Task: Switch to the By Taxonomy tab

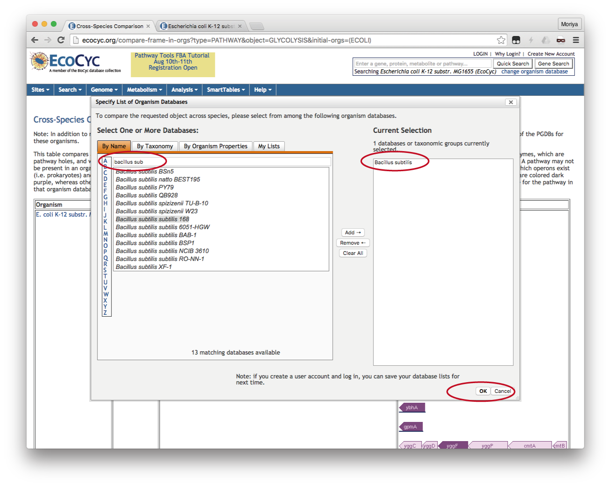Action: (x=155, y=146)
